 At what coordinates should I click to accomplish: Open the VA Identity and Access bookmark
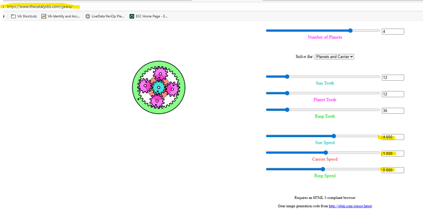61,16
